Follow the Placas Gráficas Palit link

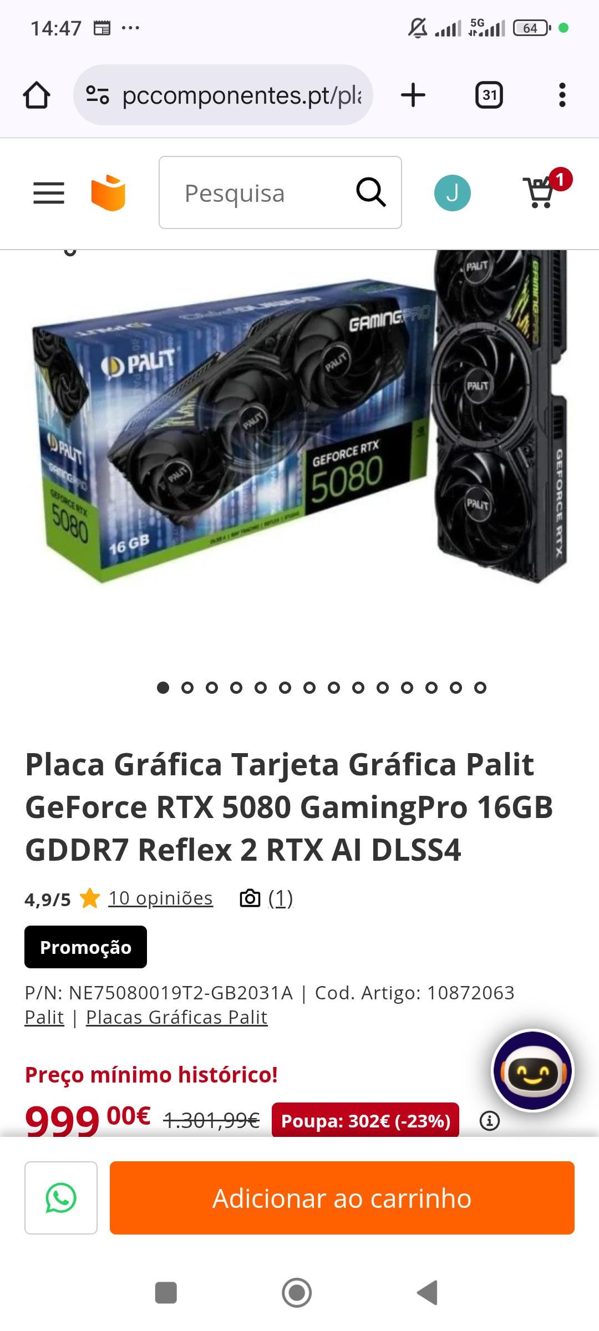177,1017
